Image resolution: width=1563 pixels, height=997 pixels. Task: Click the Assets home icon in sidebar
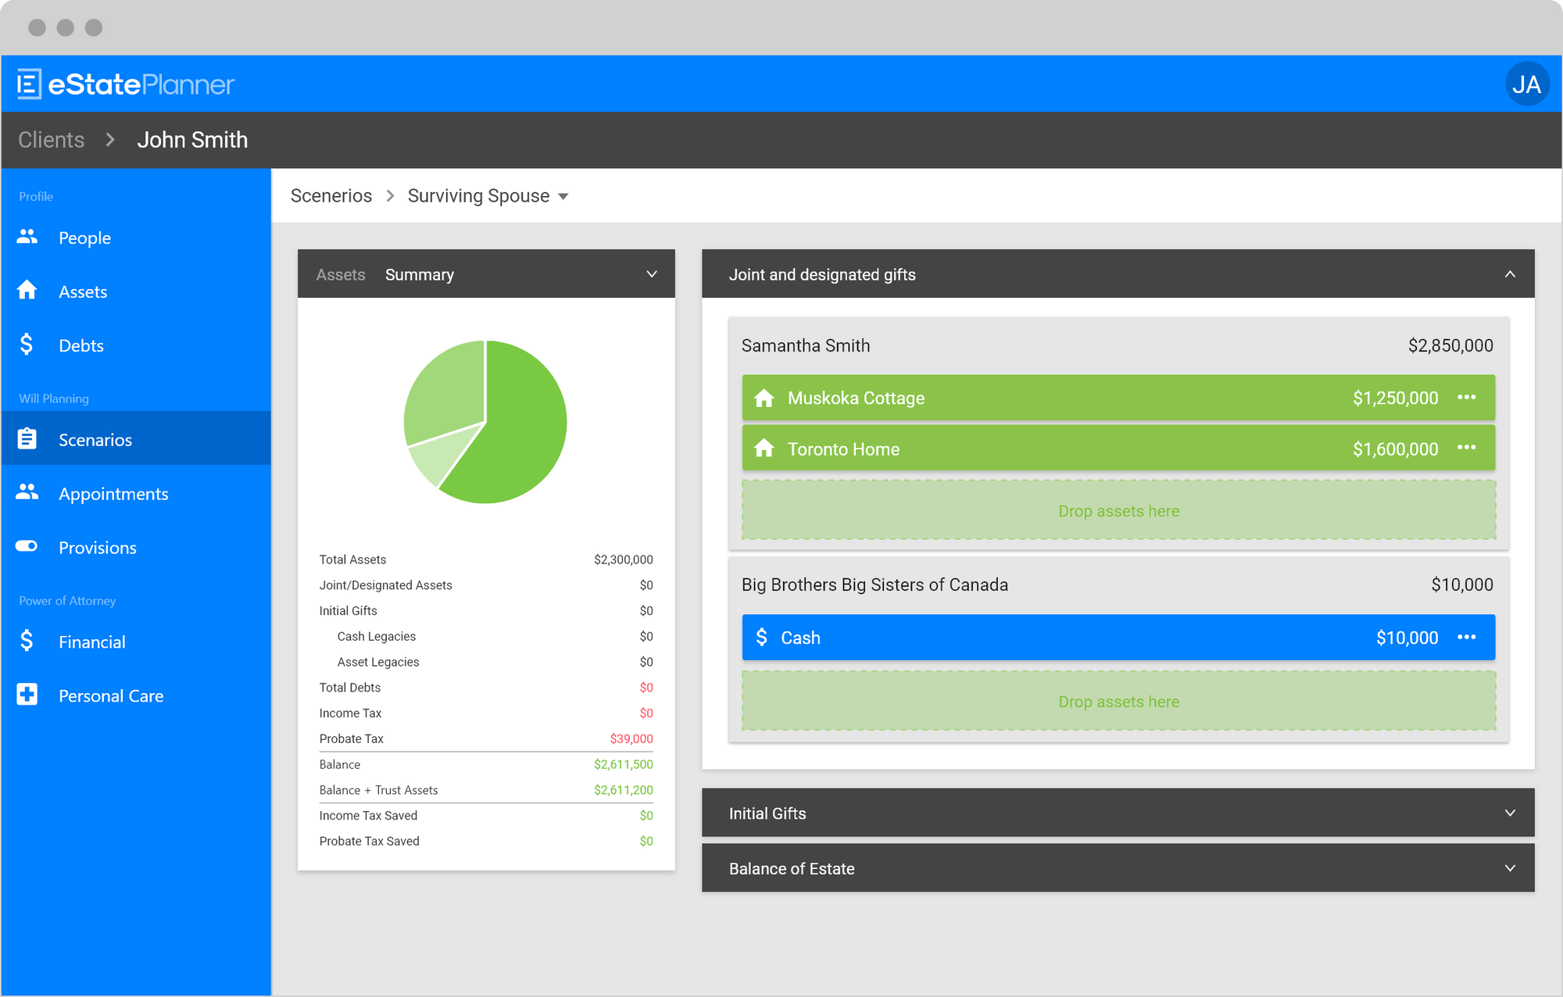pos(27,291)
